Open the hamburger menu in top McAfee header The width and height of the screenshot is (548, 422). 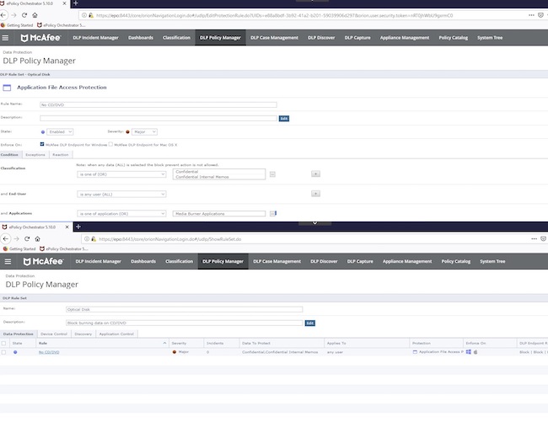[x=7, y=38]
